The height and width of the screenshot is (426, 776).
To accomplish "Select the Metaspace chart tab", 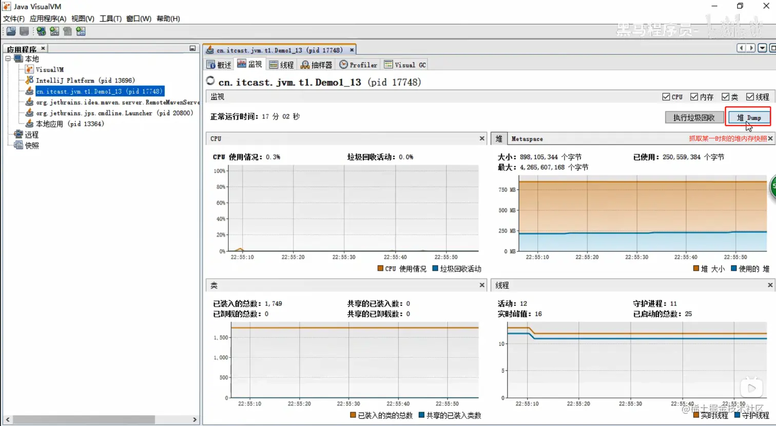I will point(527,139).
